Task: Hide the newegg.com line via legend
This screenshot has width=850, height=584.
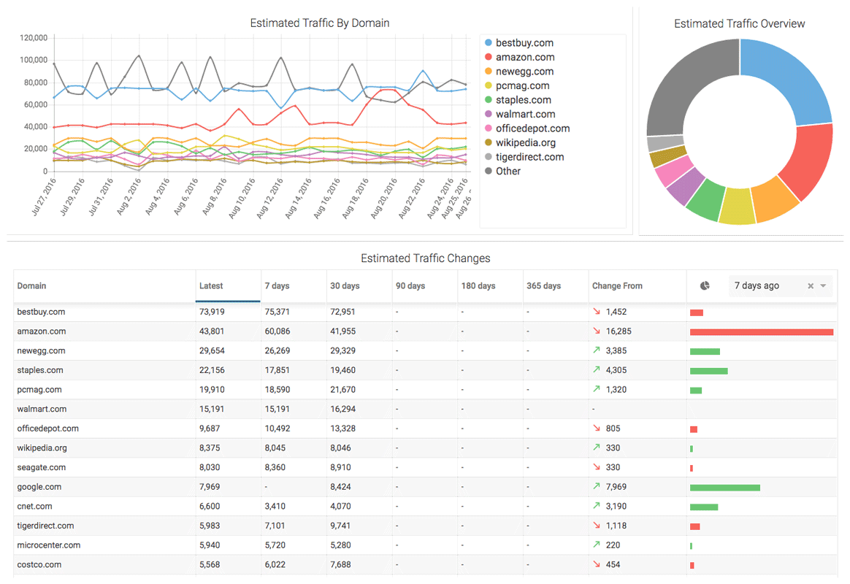Action: pyautogui.click(x=518, y=72)
